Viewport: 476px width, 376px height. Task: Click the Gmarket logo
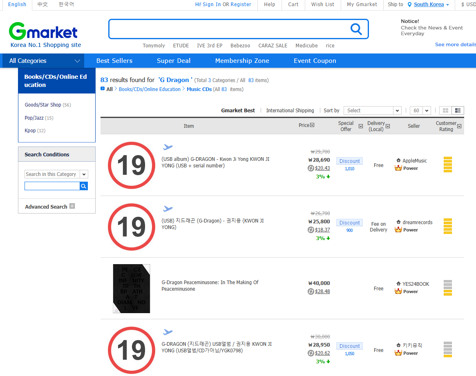tap(43, 31)
